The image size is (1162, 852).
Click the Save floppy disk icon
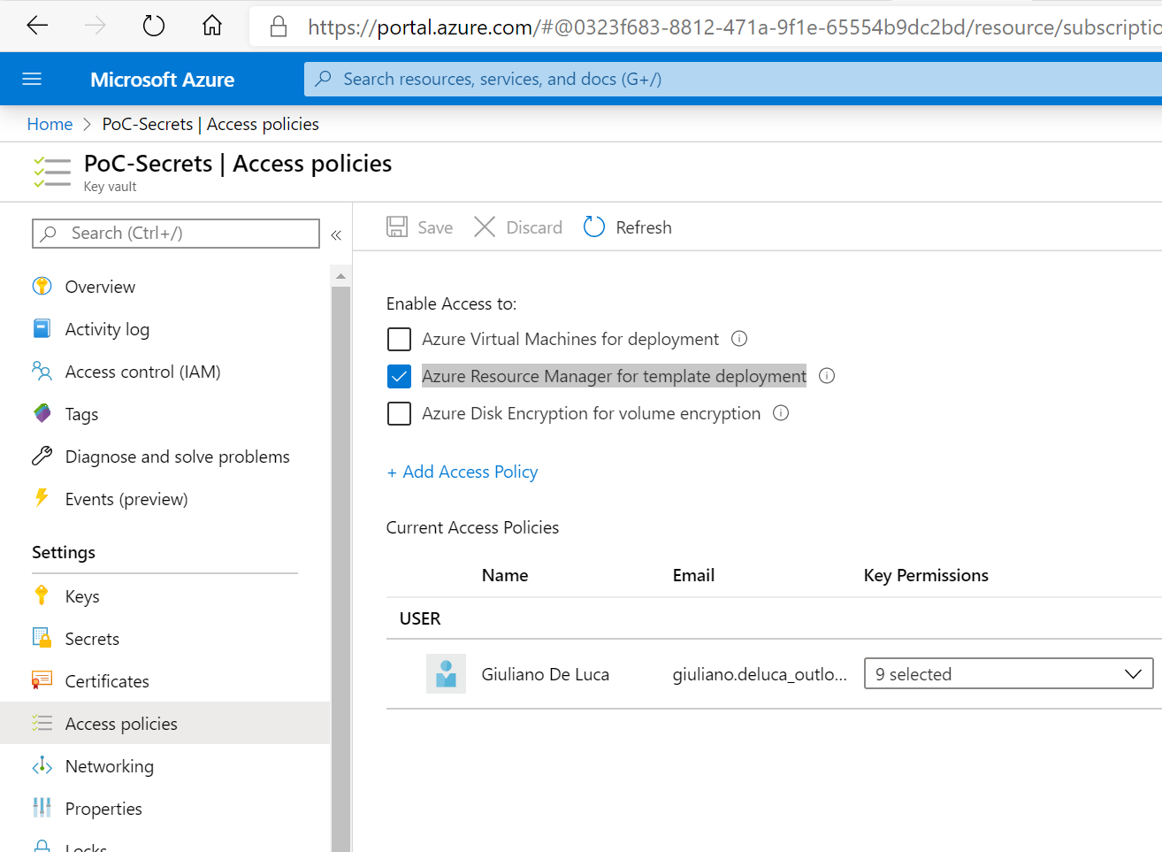(397, 226)
